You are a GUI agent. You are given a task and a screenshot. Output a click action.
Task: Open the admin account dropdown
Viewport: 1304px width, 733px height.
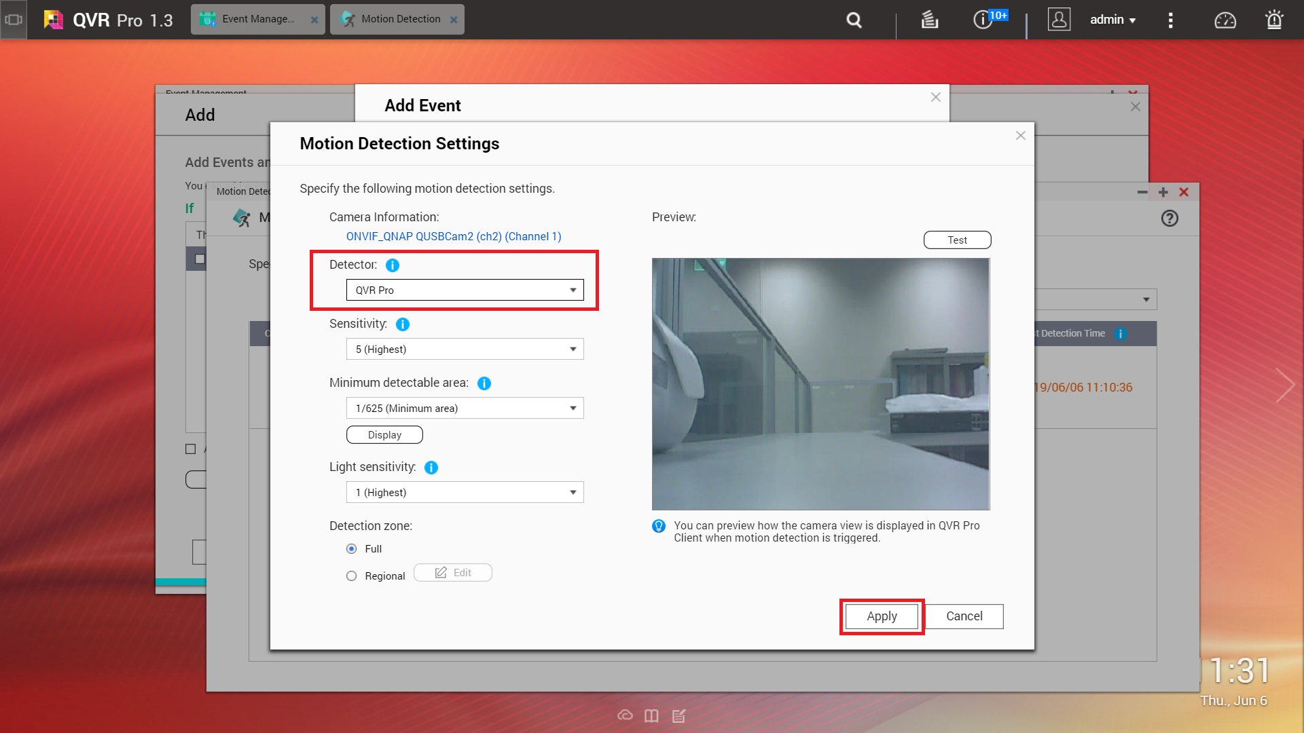tap(1112, 20)
